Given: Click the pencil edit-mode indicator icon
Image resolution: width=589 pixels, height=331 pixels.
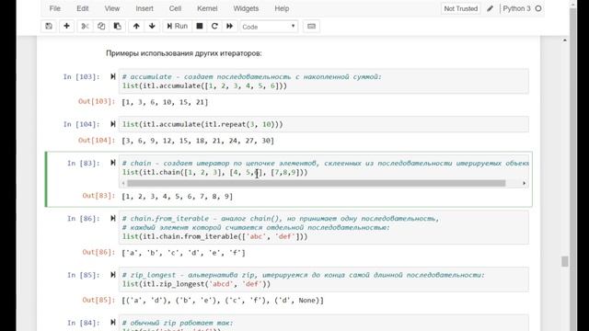Looking at the screenshot, I should click(x=491, y=8).
